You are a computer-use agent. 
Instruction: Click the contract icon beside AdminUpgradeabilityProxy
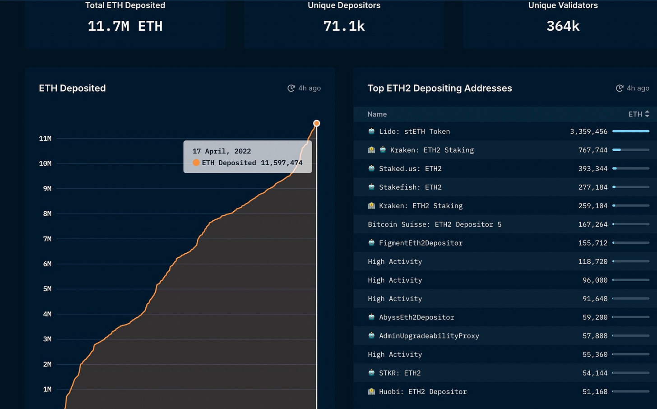tap(371, 335)
